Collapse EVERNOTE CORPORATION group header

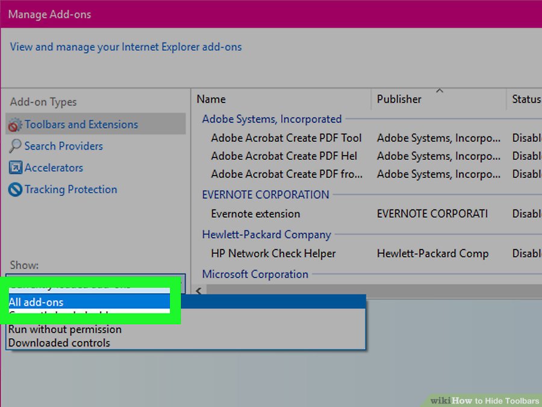click(266, 195)
